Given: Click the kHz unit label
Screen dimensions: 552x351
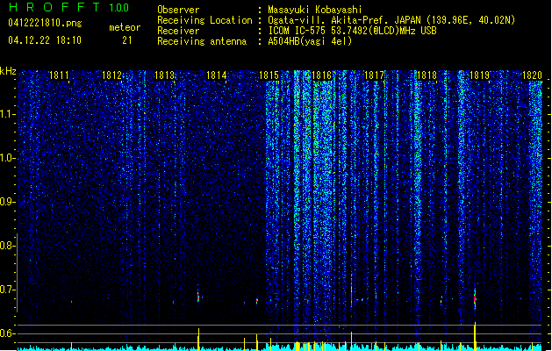Looking at the screenshot, I should pos(8,71).
